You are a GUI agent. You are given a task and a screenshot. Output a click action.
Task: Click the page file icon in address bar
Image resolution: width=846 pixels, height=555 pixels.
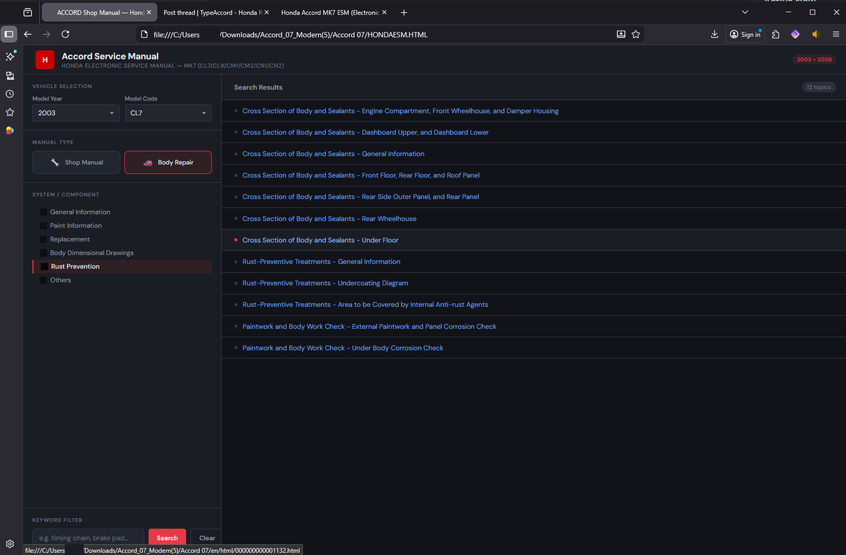coord(144,34)
